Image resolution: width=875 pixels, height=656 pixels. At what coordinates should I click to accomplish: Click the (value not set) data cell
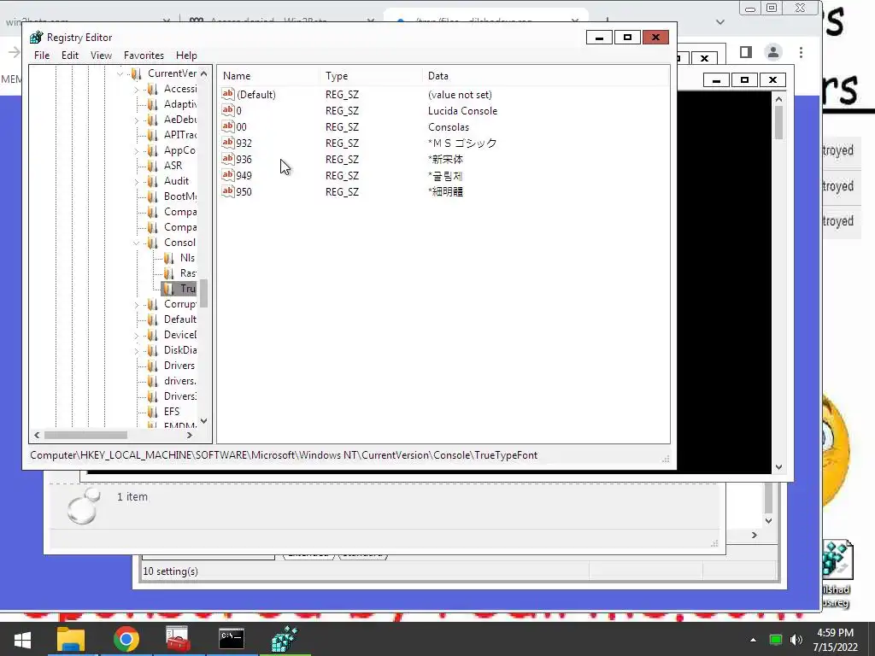pyautogui.click(x=460, y=95)
